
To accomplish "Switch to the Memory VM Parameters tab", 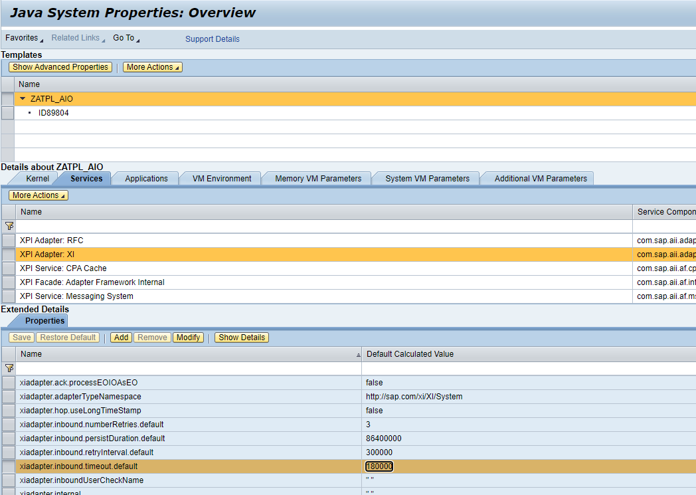I will (x=315, y=178).
